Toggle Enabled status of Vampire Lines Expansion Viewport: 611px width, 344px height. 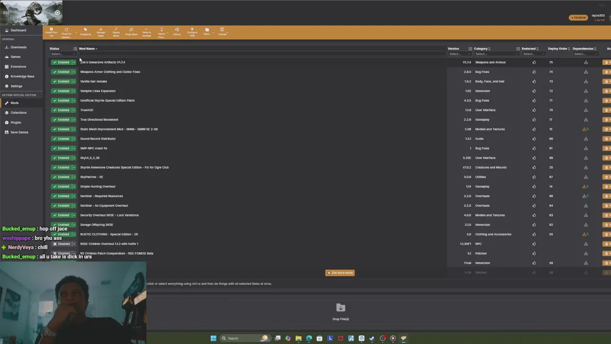coord(61,91)
